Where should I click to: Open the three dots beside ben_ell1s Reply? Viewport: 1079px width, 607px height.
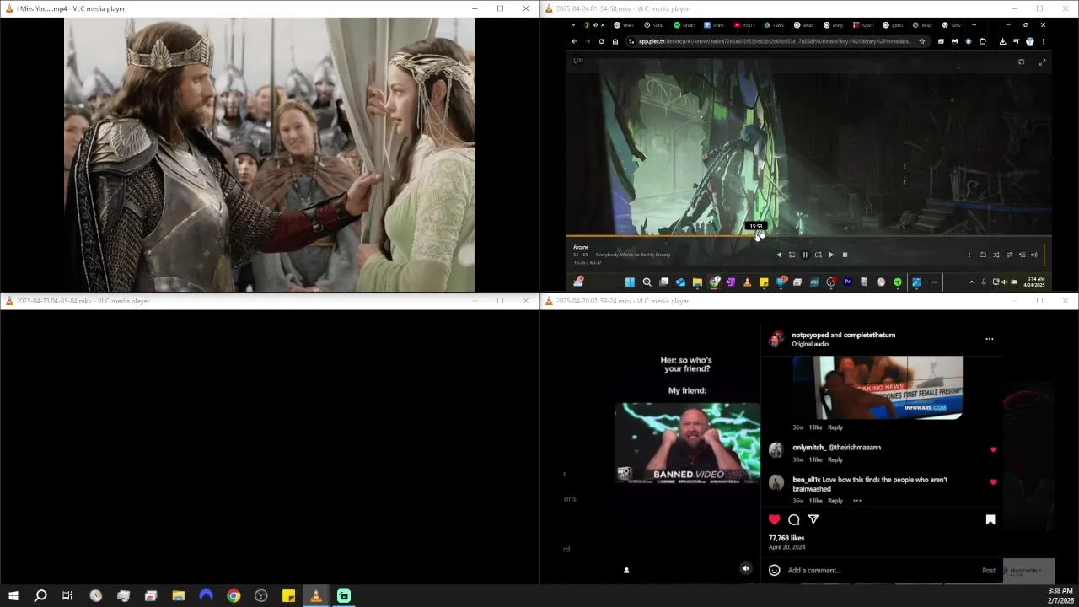click(x=857, y=501)
